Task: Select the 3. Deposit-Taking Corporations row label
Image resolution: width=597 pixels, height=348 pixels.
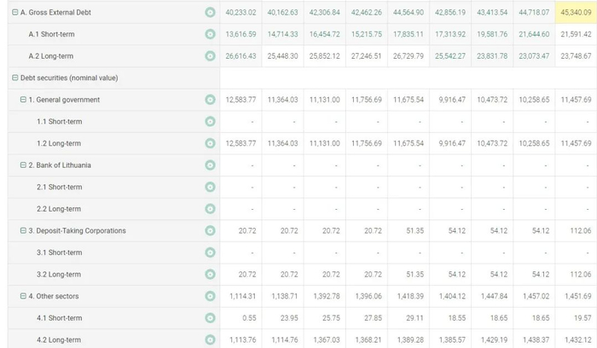Action: (x=77, y=231)
